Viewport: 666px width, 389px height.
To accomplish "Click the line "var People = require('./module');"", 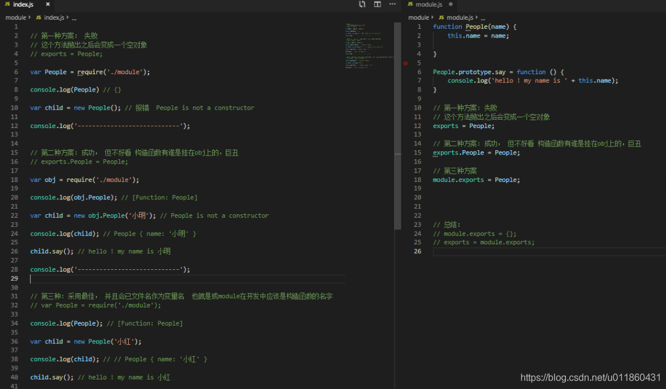I will [x=90, y=72].
